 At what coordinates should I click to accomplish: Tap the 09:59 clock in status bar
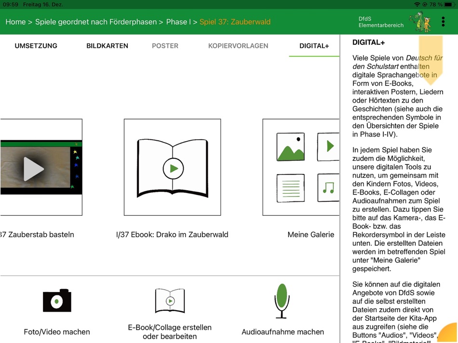click(11, 4)
